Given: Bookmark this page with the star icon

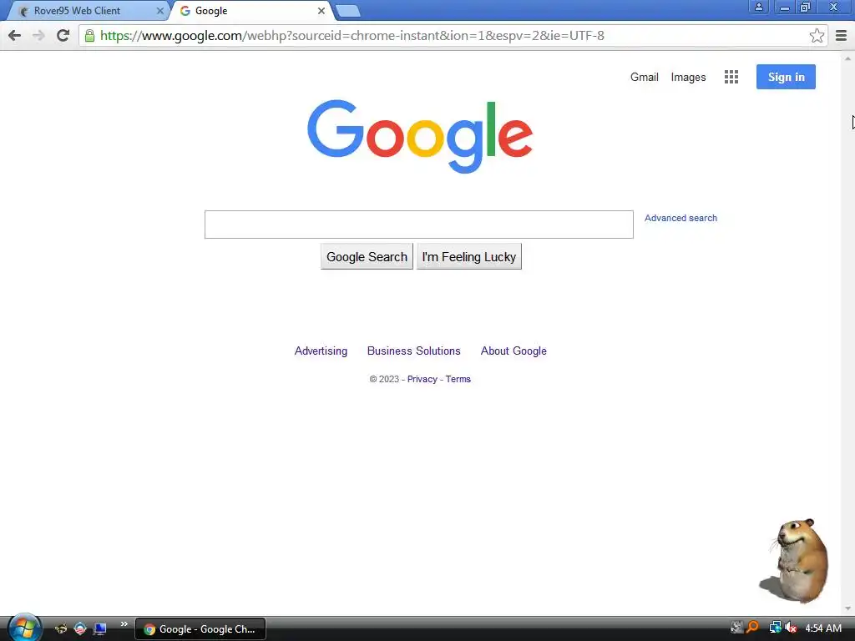Looking at the screenshot, I should (x=817, y=36).
